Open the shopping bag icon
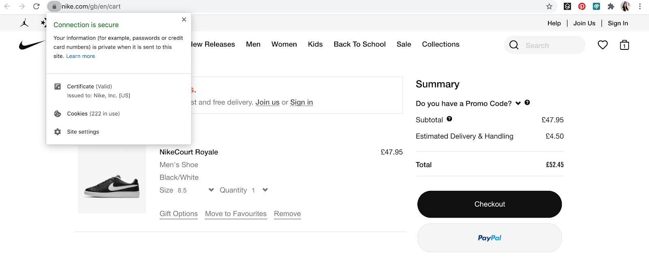649x265 pixels. (x=624, y=45)
